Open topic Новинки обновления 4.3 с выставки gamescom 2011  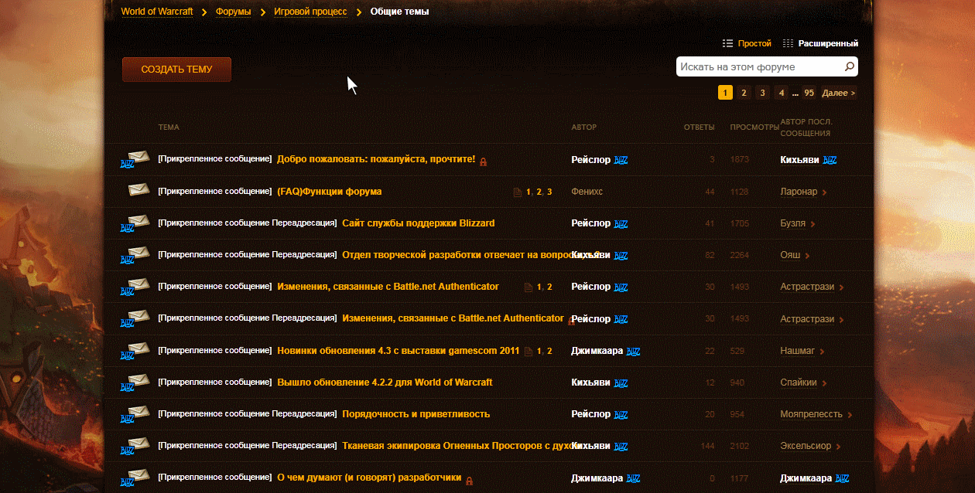pos(399,351)
